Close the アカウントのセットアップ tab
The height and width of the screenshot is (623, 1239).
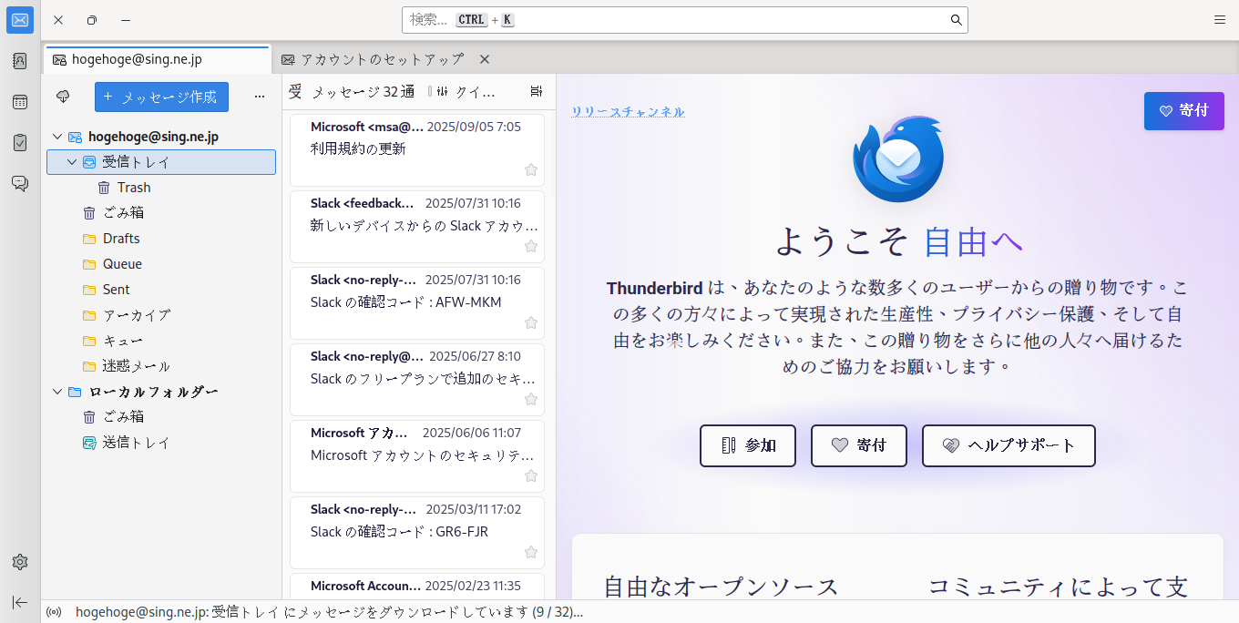(x=485, y=59)
